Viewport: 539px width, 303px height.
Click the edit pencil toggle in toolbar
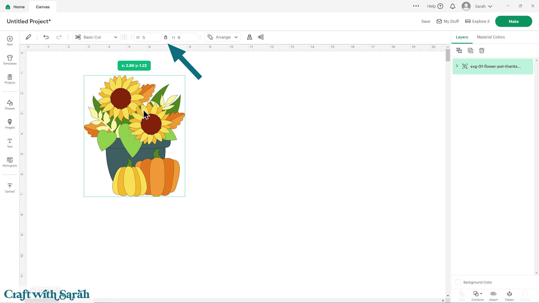28,37
